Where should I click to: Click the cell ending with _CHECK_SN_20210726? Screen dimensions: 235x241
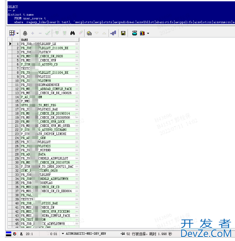(48, 162)
